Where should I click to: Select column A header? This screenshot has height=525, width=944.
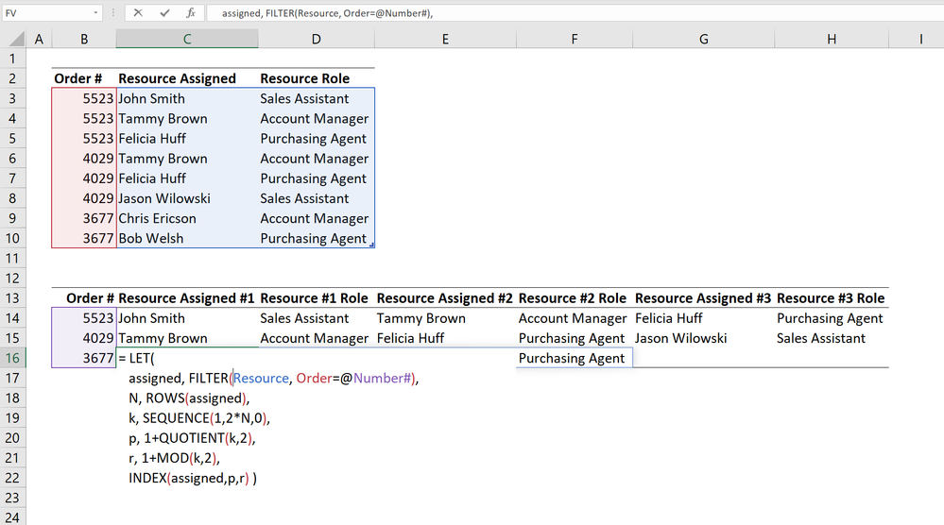click(39, 39)
